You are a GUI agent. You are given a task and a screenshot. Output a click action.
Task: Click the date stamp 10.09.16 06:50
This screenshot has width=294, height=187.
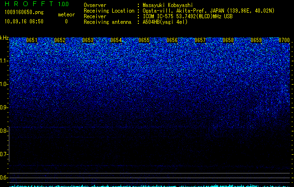pyautogui.click(x=24, y=22)
